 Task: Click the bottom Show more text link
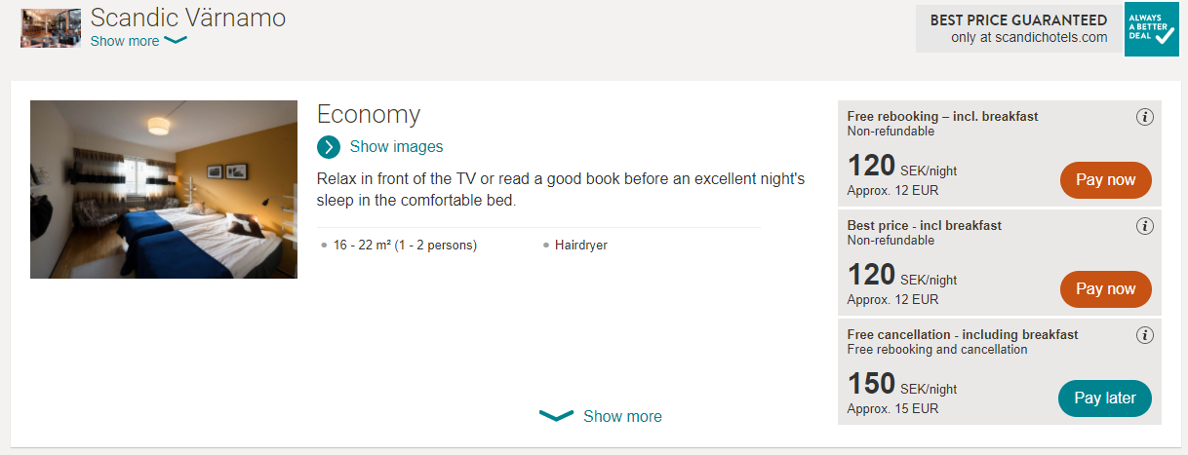coord(622,416)
